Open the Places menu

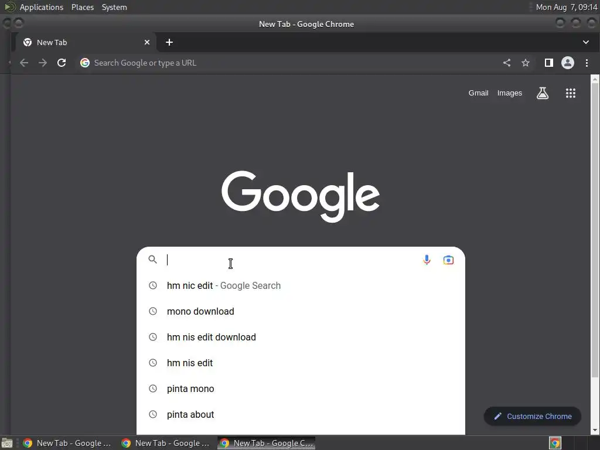point(82,7)
